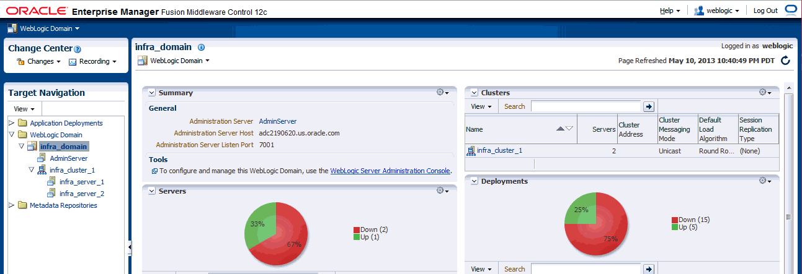Open the Clusters panel gear options
Viewport: 802px width, 274px height.
pyautogui.click(x=765, y=92)
